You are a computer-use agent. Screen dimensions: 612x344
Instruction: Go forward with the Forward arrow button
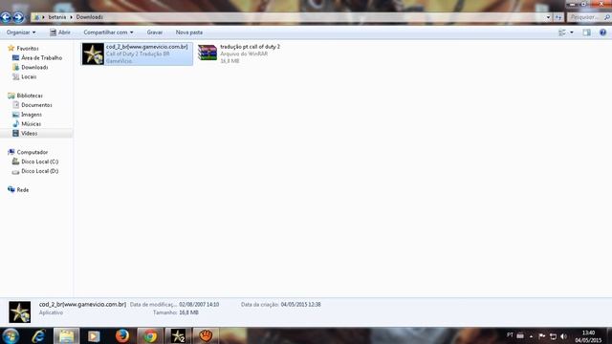point(18,17)
